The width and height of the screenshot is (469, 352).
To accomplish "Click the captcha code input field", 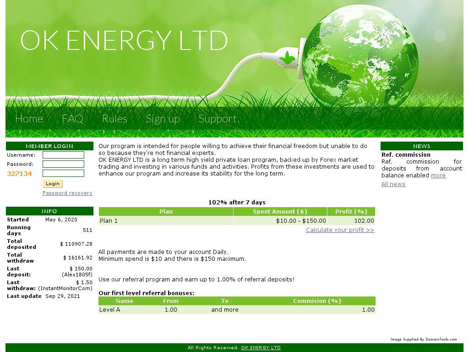I will coord(63,173).
